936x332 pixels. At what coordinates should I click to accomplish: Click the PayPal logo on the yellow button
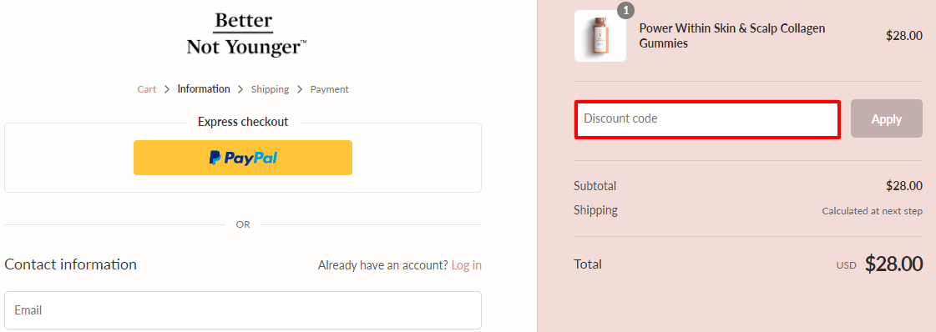[x=243, y=158]
